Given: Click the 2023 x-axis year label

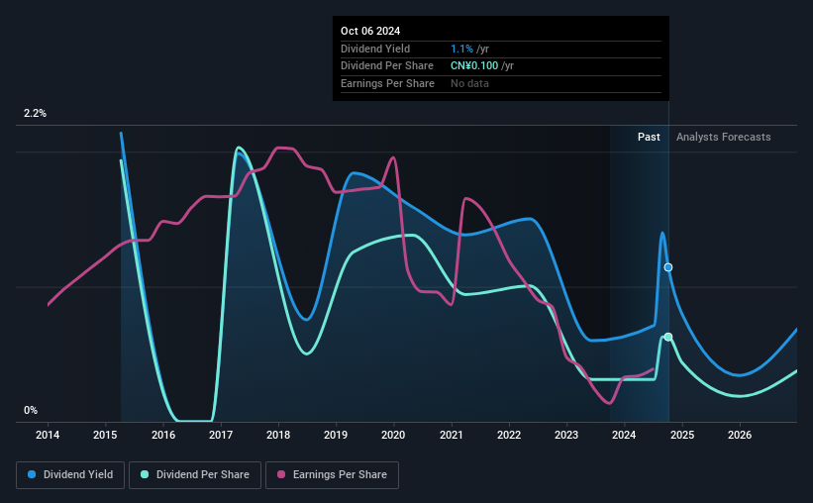Looking at the screenshot, I should tap(566, 435).
